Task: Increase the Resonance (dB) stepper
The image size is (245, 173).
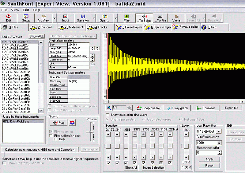Action: (219, 152)
